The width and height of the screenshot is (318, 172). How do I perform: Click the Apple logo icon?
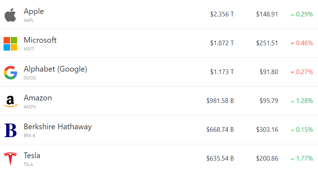[10, 15]
